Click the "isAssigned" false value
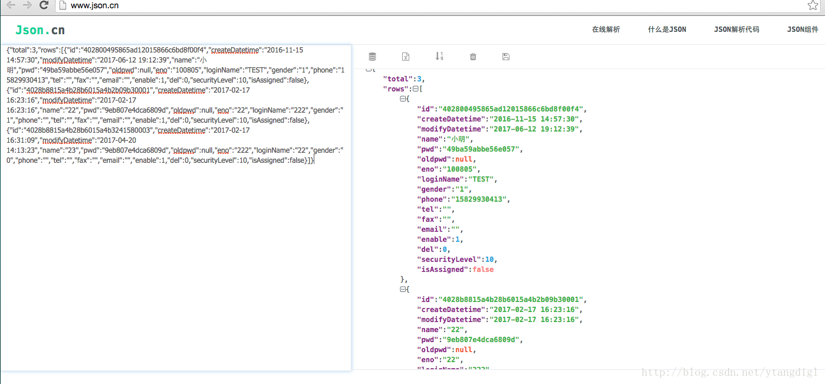The height and width of the screenshot is (384, 825). click(x=482, y=270)
